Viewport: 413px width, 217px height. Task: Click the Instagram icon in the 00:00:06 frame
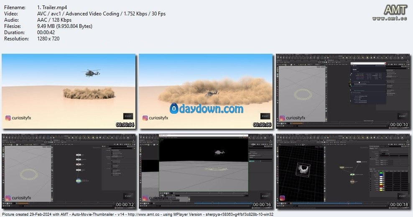[145, 118]
